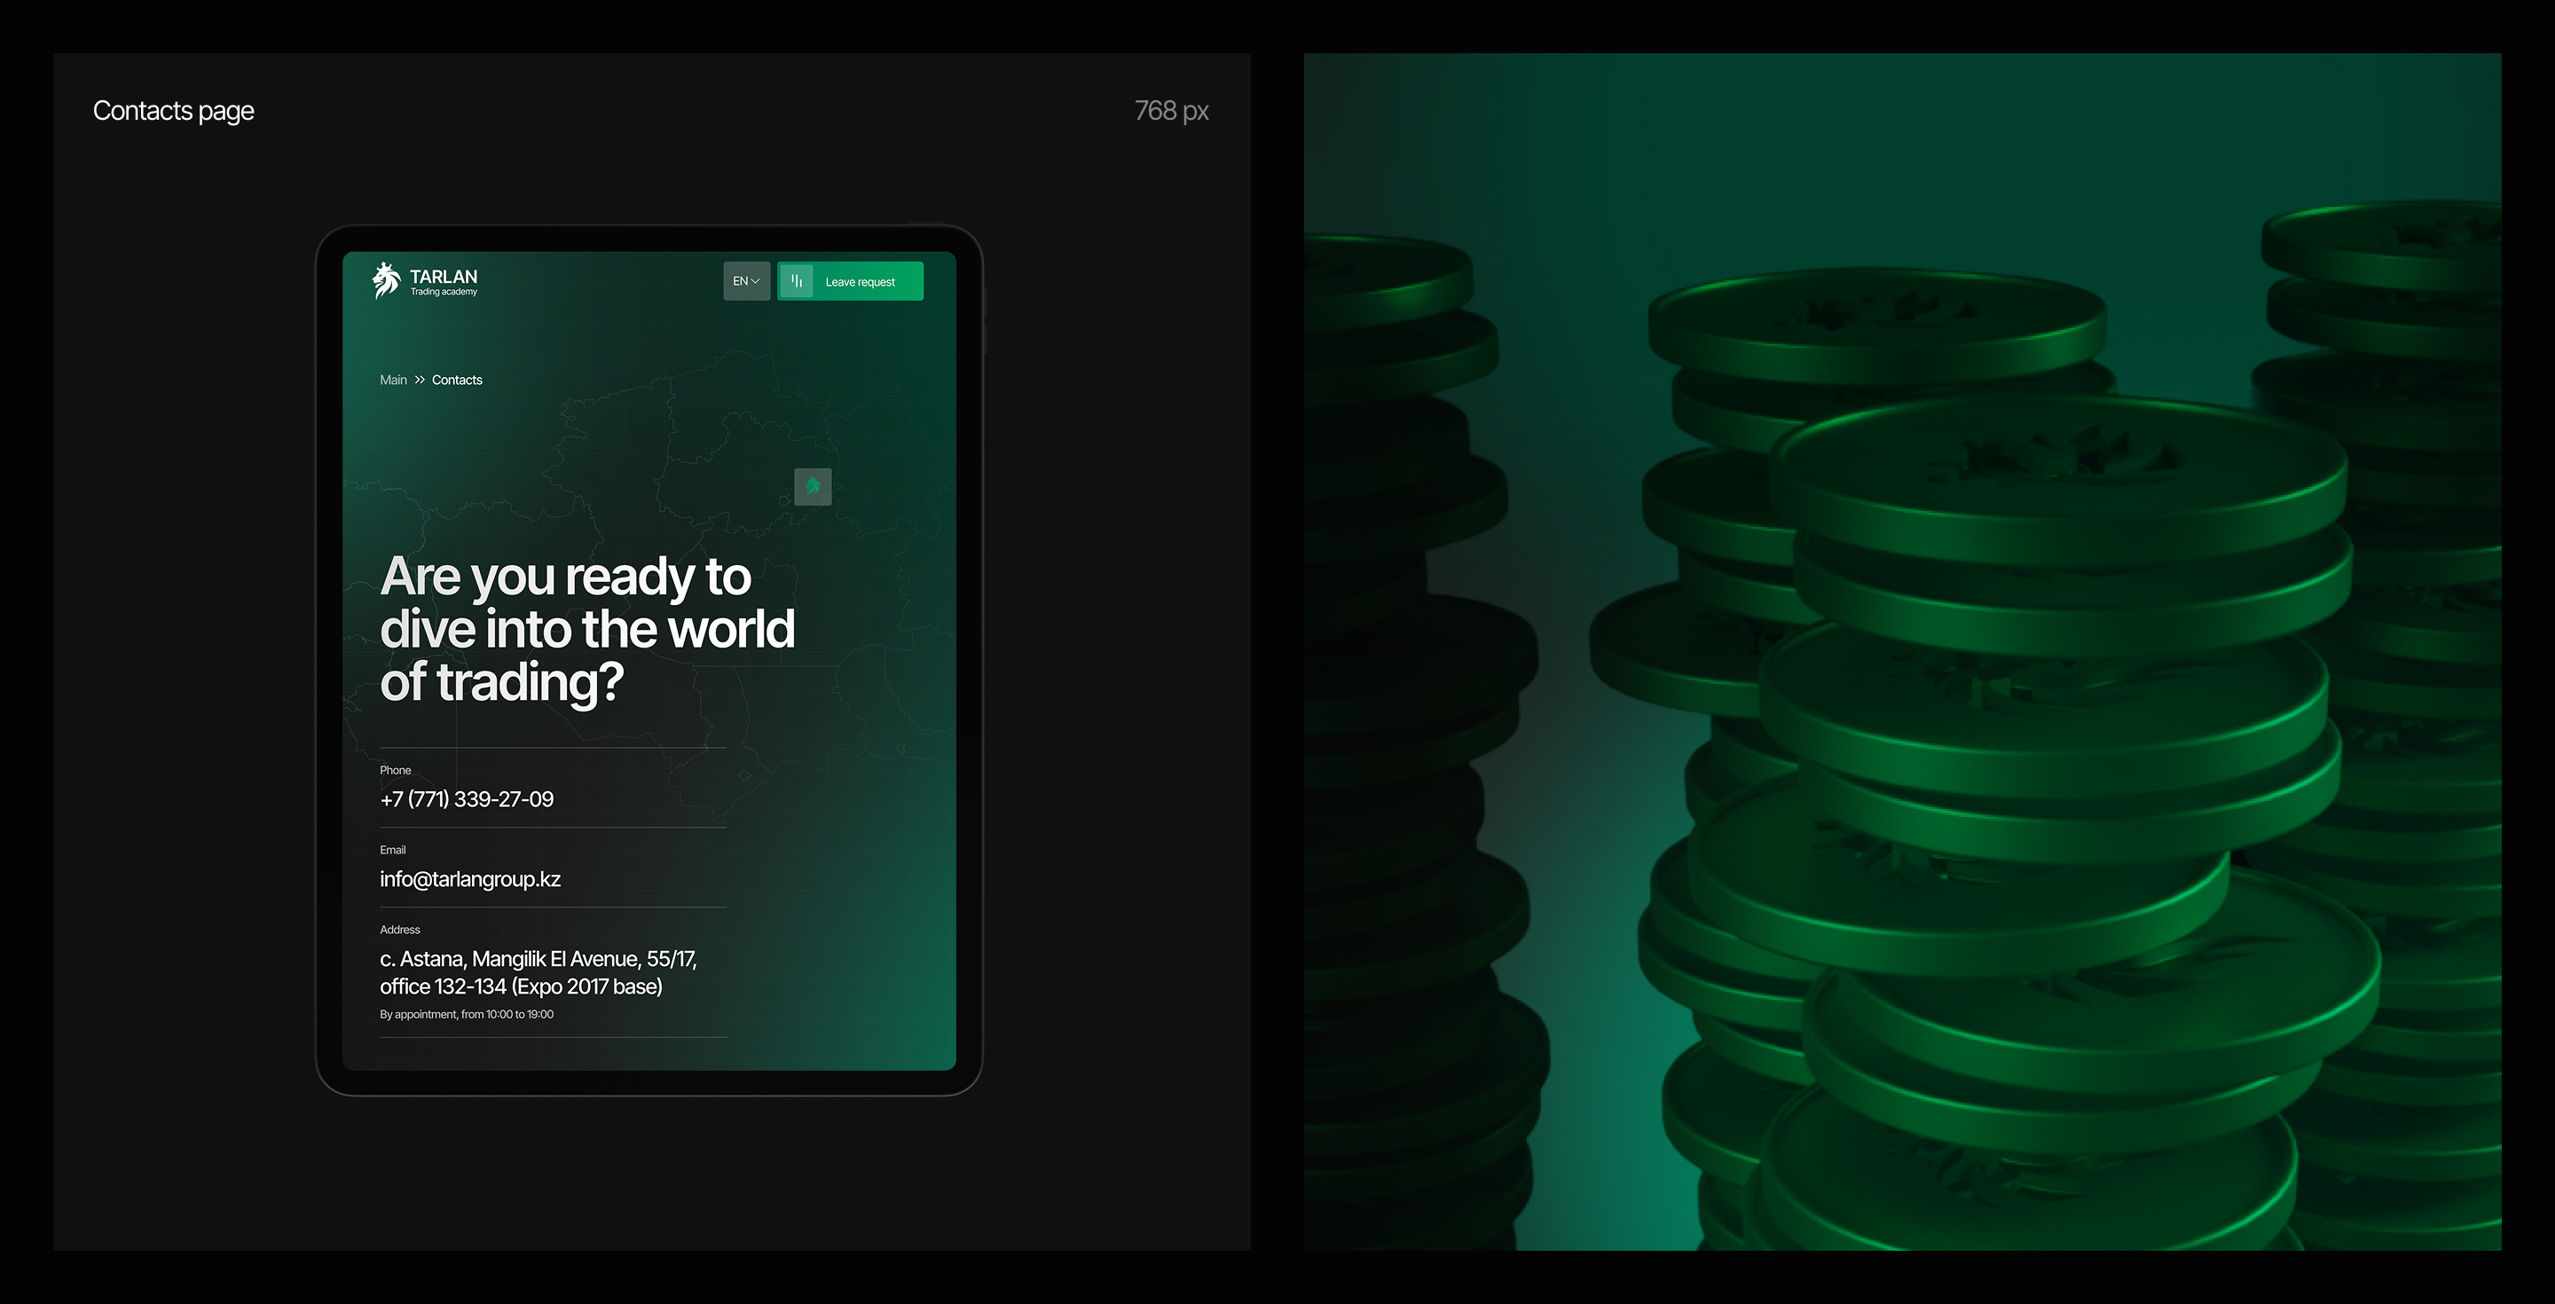
Task: Click the TARLAN Trading academy wordmark
Action: [444, 281]
